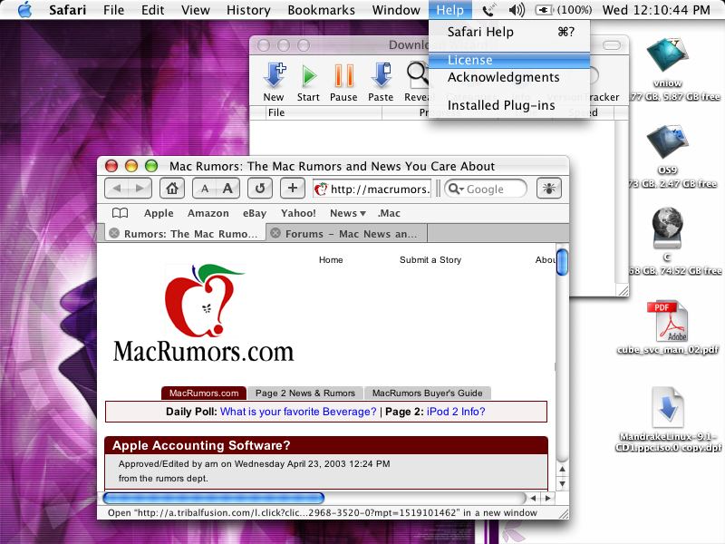
Task: Reload the page with the refresh icon
Action: point(260,189)
